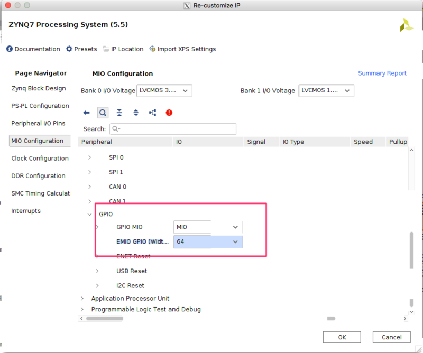Click the IP Location folder icon
Image resolution: width=423 pixels, height=353 pixels.
(x=106, y=49)
